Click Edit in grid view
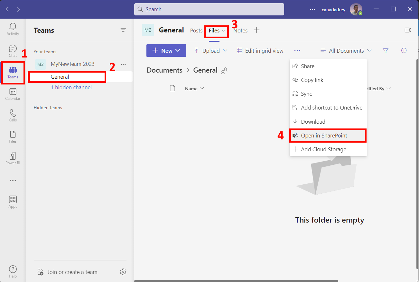The height and width of the screenshot is (282, 419). pyautogui.click(x=260, y=51)
